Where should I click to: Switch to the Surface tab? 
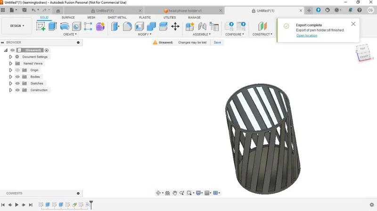[68, 17]
